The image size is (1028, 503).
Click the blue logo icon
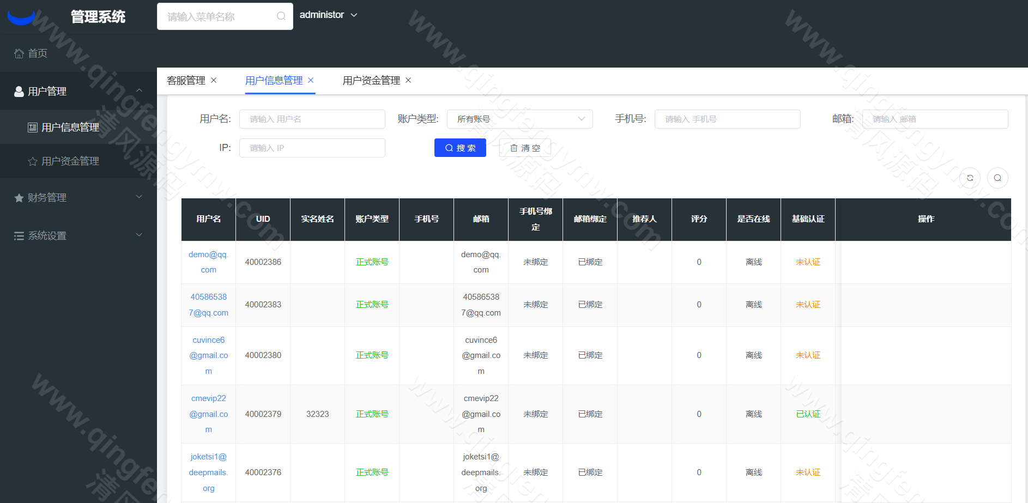pyautogui.click(x=21, y=17)
